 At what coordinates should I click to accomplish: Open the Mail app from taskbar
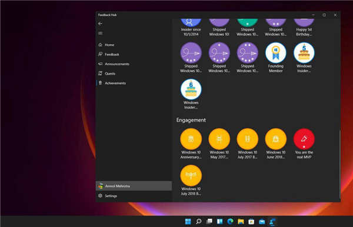(262, 222)
